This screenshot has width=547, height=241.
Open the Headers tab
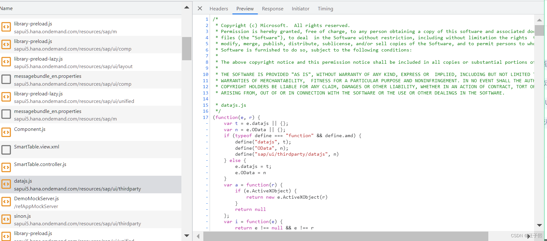(x=219, y=9)
